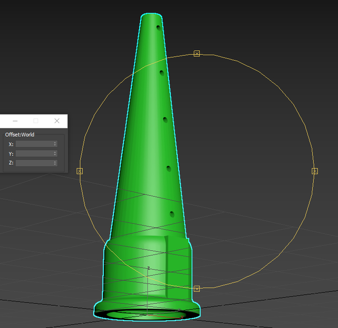Viewport: 338px width, 328px height.
Task: Select the right handle of yellow circle
Action: (x=314, y=171)
